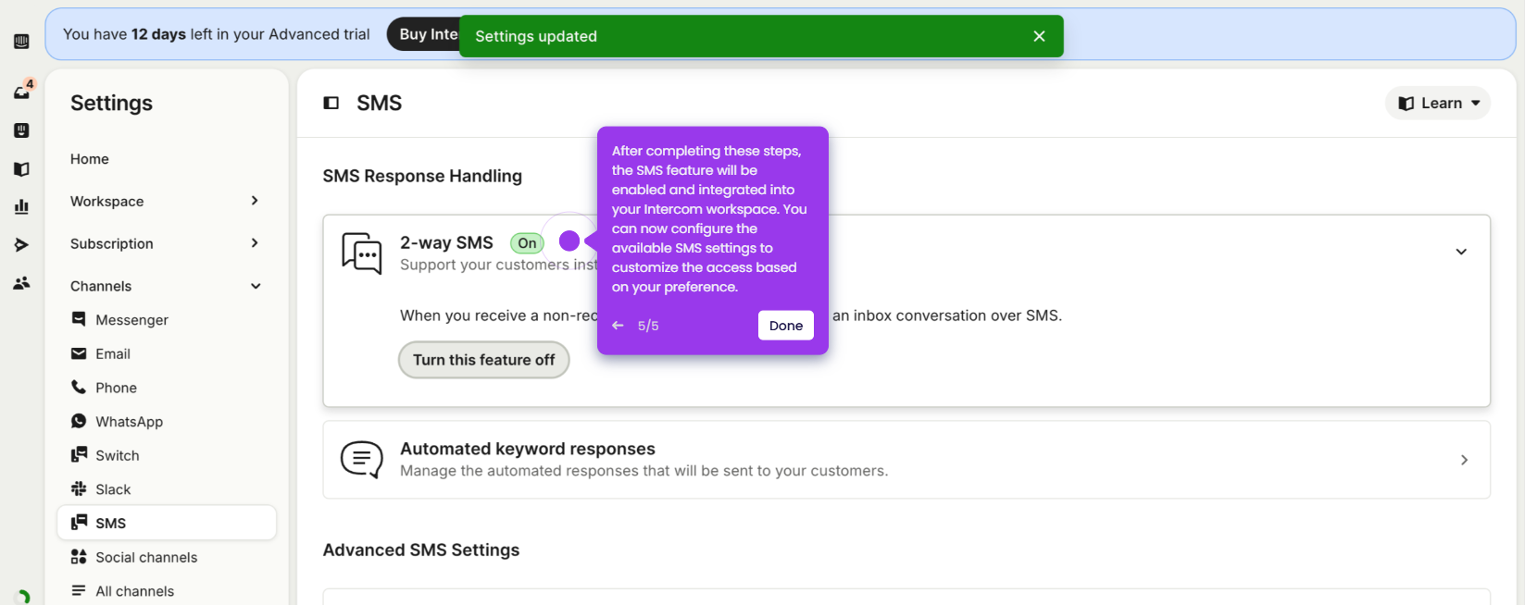Screen dimensions: 1525x605
Task: Open the Intercom home logo icon
Action: coord(21,42)
